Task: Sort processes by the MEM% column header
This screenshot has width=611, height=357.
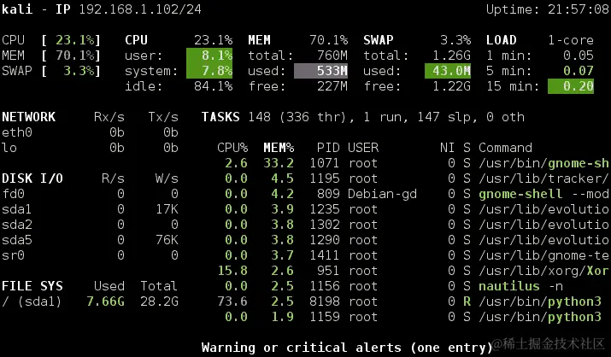Action: tap(279, 148)
